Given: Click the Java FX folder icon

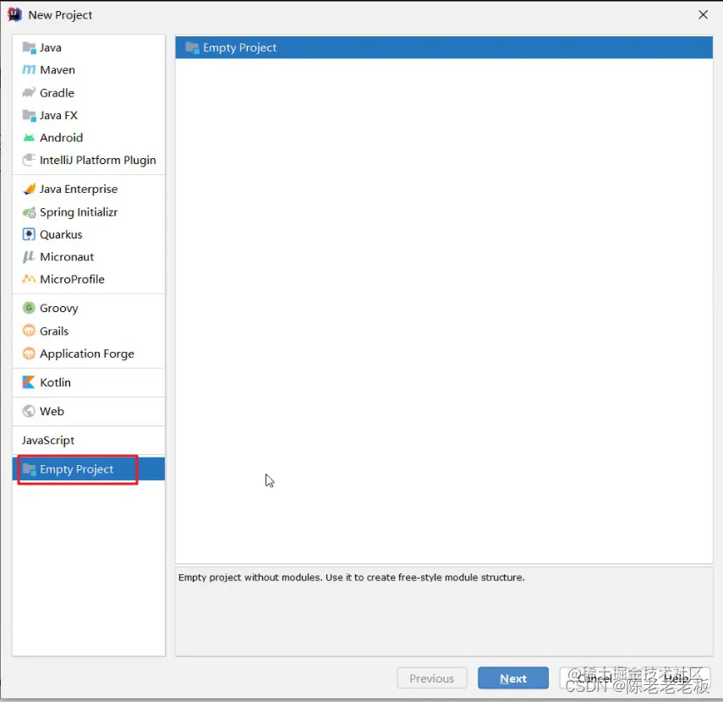Looking at the screenshot, I should coord(29,115).
